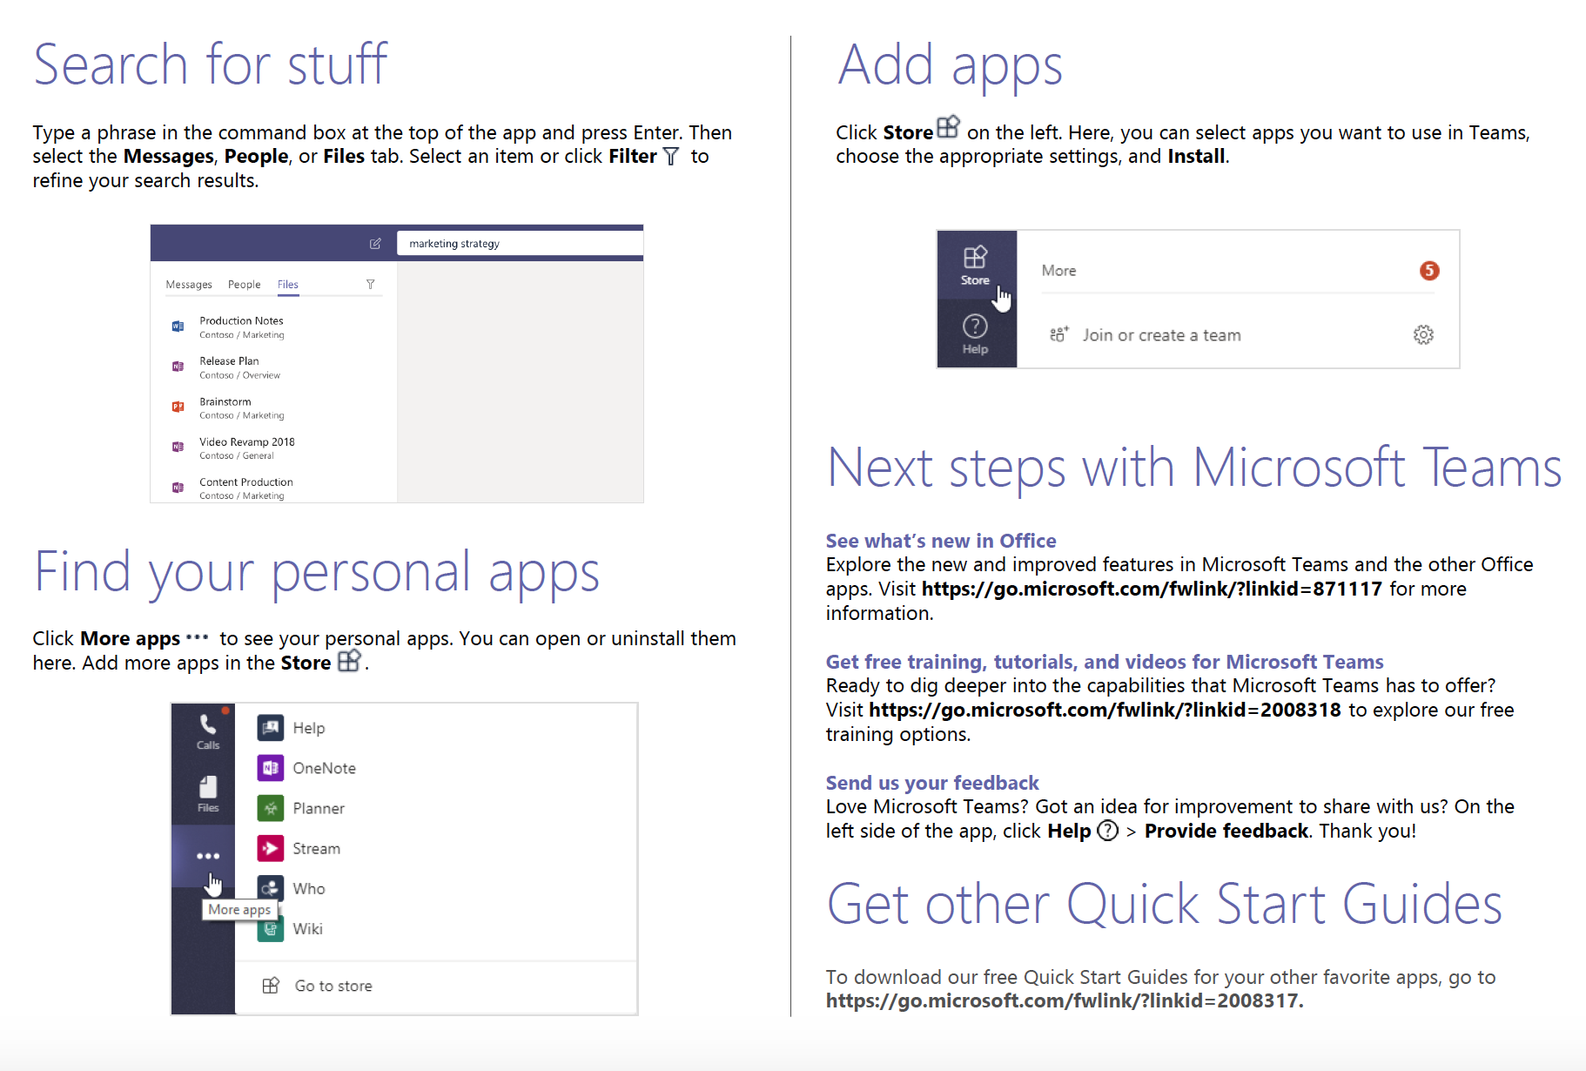Select the Files search tab
The height and width of the screenshot is (1071, 1586).
pos(288,285)
